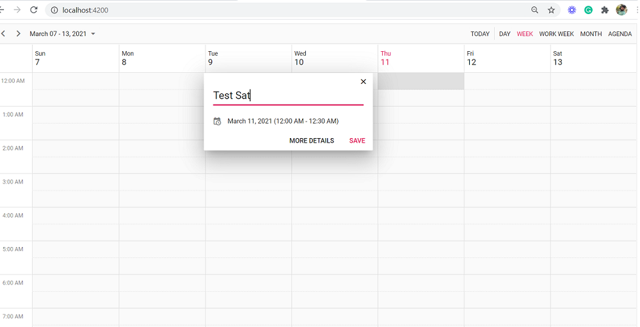Open the Agenda view
This screenshot has height=327, width=640.
point(620,34)
